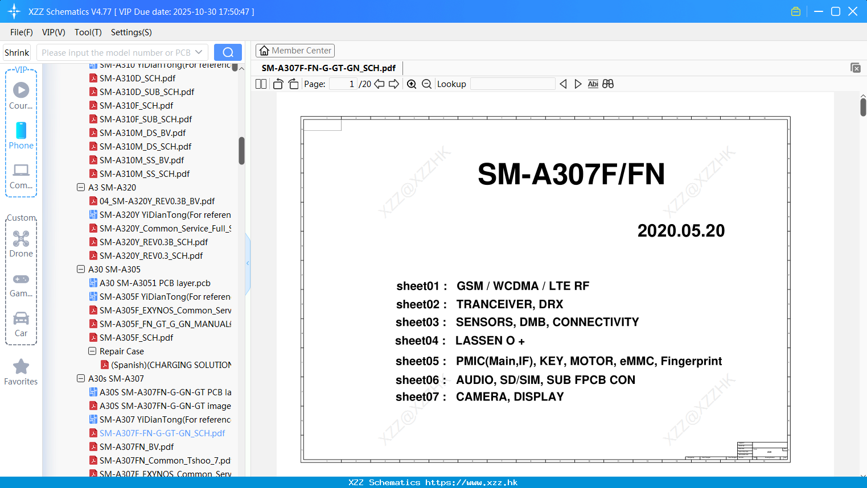Close the document tab panel icon
Image resolution: width=867 pixels, height=488 pixels.
click(x=855, y=68)
